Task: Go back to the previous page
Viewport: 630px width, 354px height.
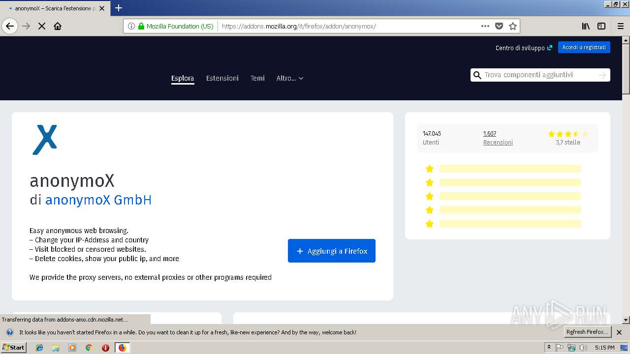Action: click(10, 26)
